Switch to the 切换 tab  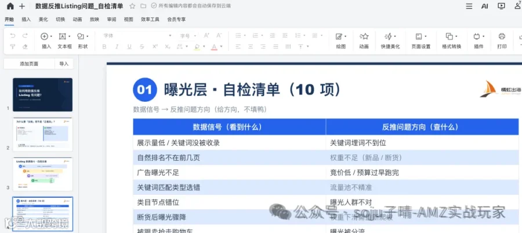point(60,20)
